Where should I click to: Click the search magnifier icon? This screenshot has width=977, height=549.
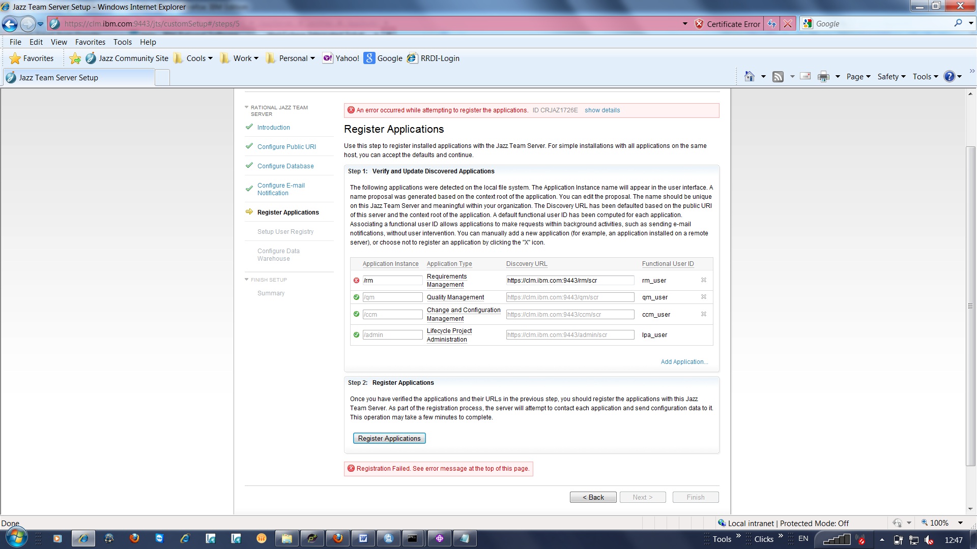pyautogui.click(x=958, y=23)
